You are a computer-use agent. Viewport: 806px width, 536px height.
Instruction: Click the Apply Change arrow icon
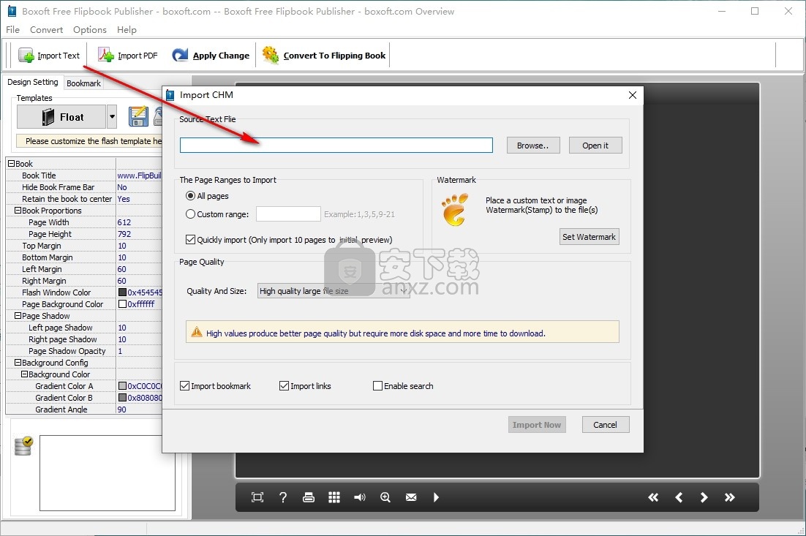pyautogui.click(x=180, y=55)
